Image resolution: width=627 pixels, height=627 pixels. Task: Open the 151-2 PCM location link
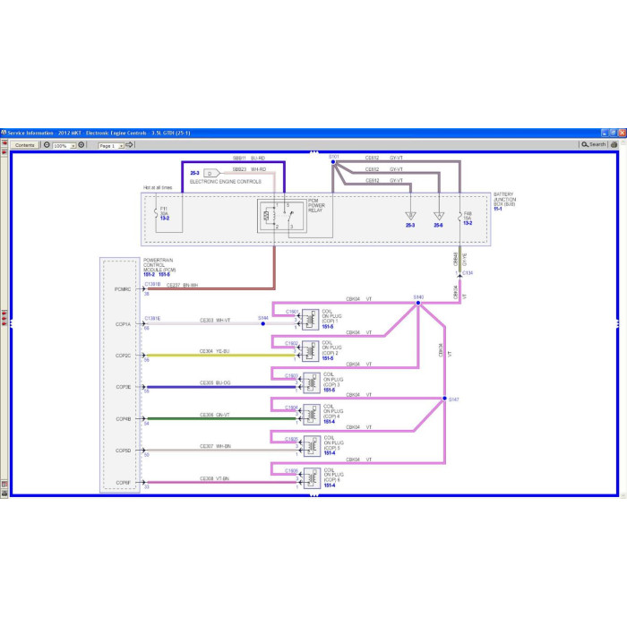[149, 275]
